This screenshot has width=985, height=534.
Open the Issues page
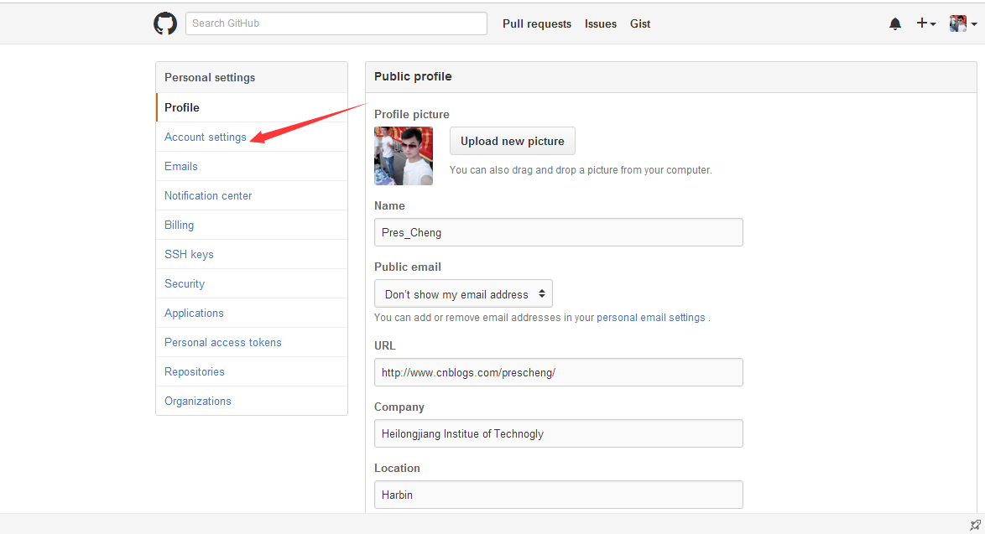pos(601,23)
